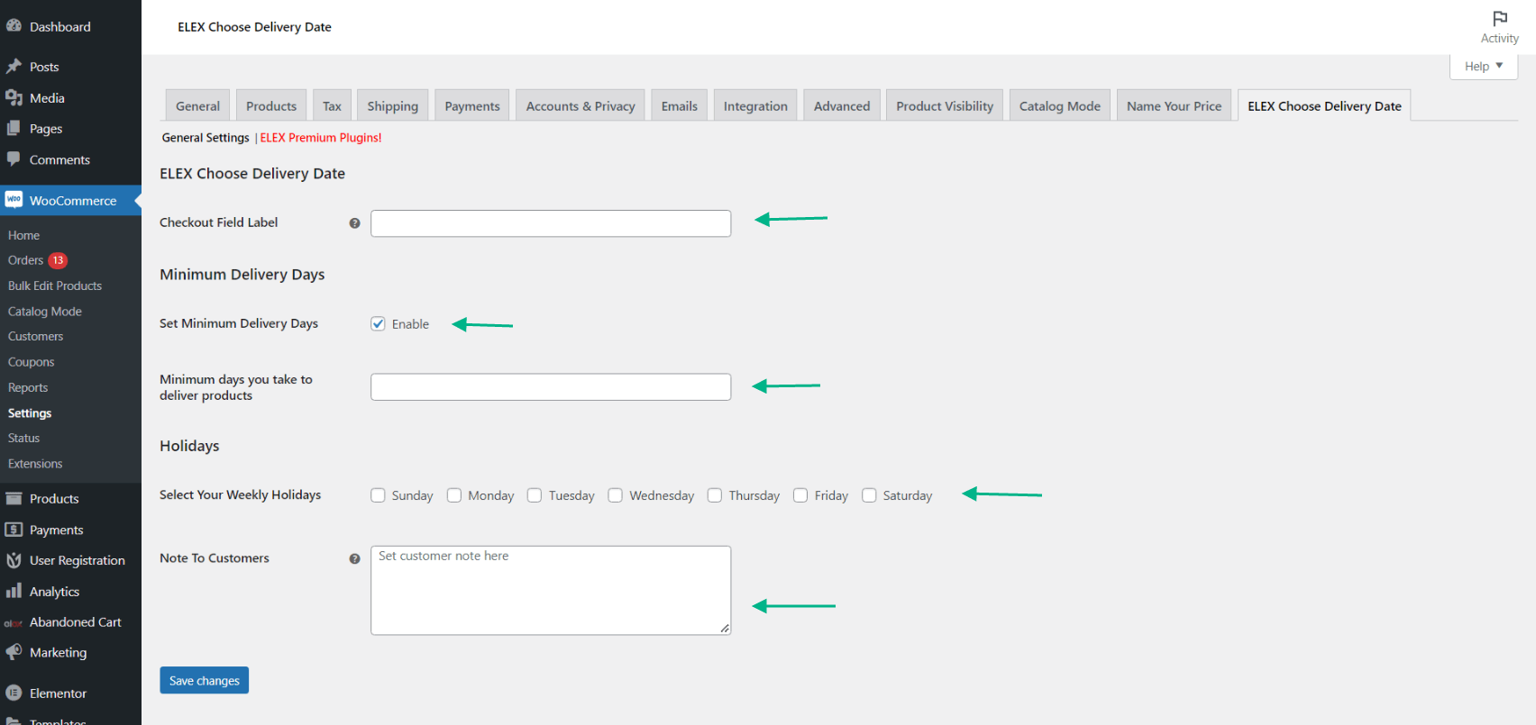Uncheck Set Minimum Delivery Days Enable
Screen dimensions: 1536x725
tap(378, 323)
